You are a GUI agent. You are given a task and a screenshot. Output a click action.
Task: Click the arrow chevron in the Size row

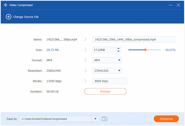(85, 50)
